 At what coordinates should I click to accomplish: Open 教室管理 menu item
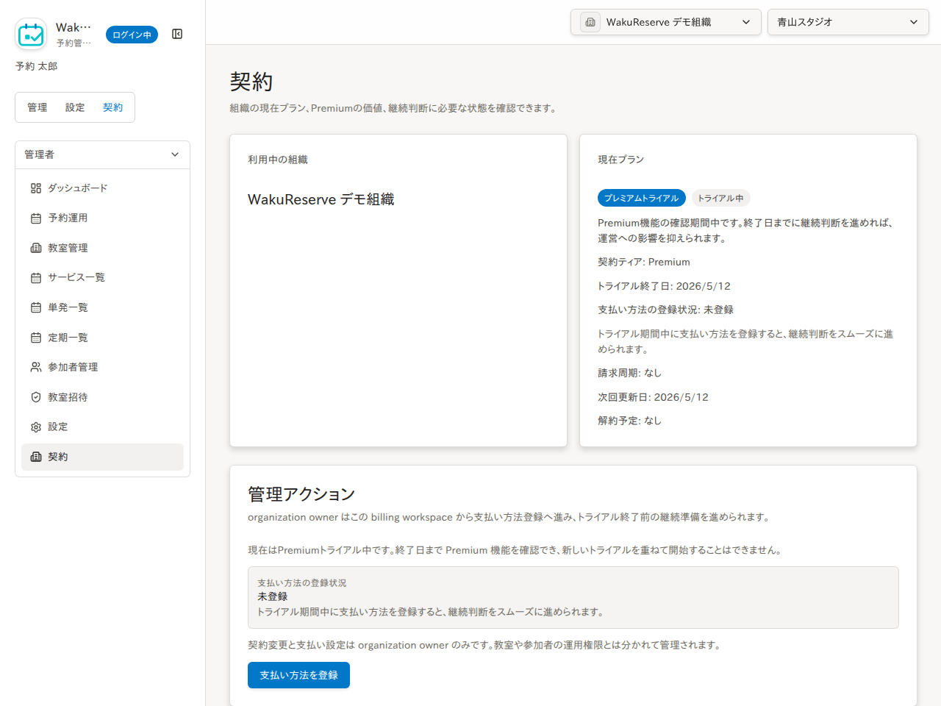[102, 248]
